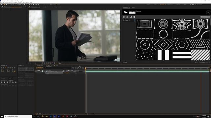Select the Brush tool
The width and height of the screenshot is (211, 118).
(x=29, y=5)
